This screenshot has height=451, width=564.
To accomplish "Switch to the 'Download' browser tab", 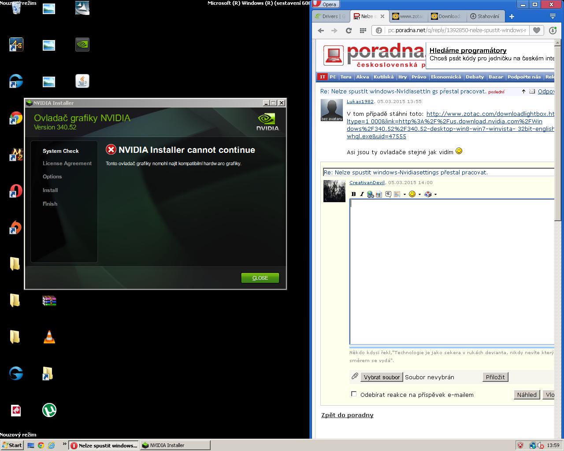I will [447, 16].
